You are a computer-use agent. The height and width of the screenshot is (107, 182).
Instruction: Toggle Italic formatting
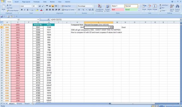25,10
